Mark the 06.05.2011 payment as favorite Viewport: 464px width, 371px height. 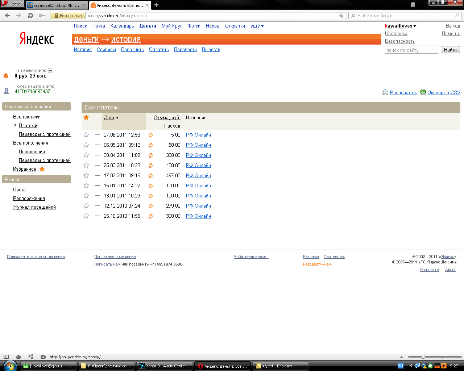coord(86,145)
